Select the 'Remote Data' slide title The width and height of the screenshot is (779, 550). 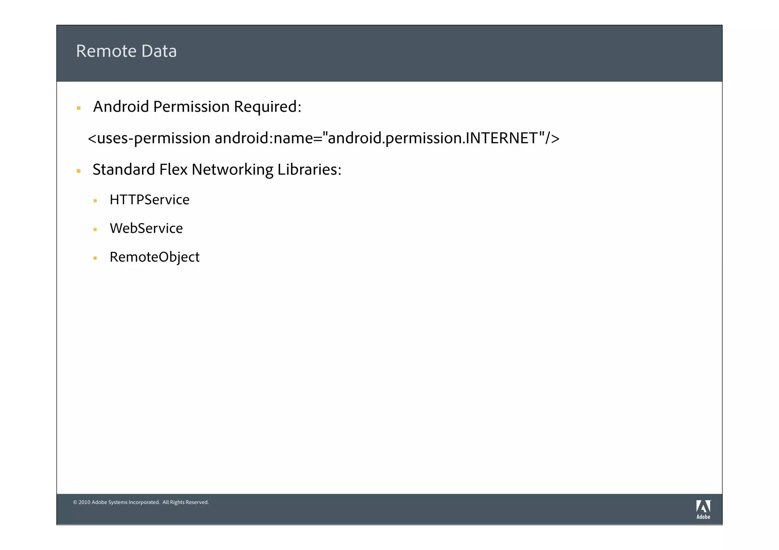(126, 51)
